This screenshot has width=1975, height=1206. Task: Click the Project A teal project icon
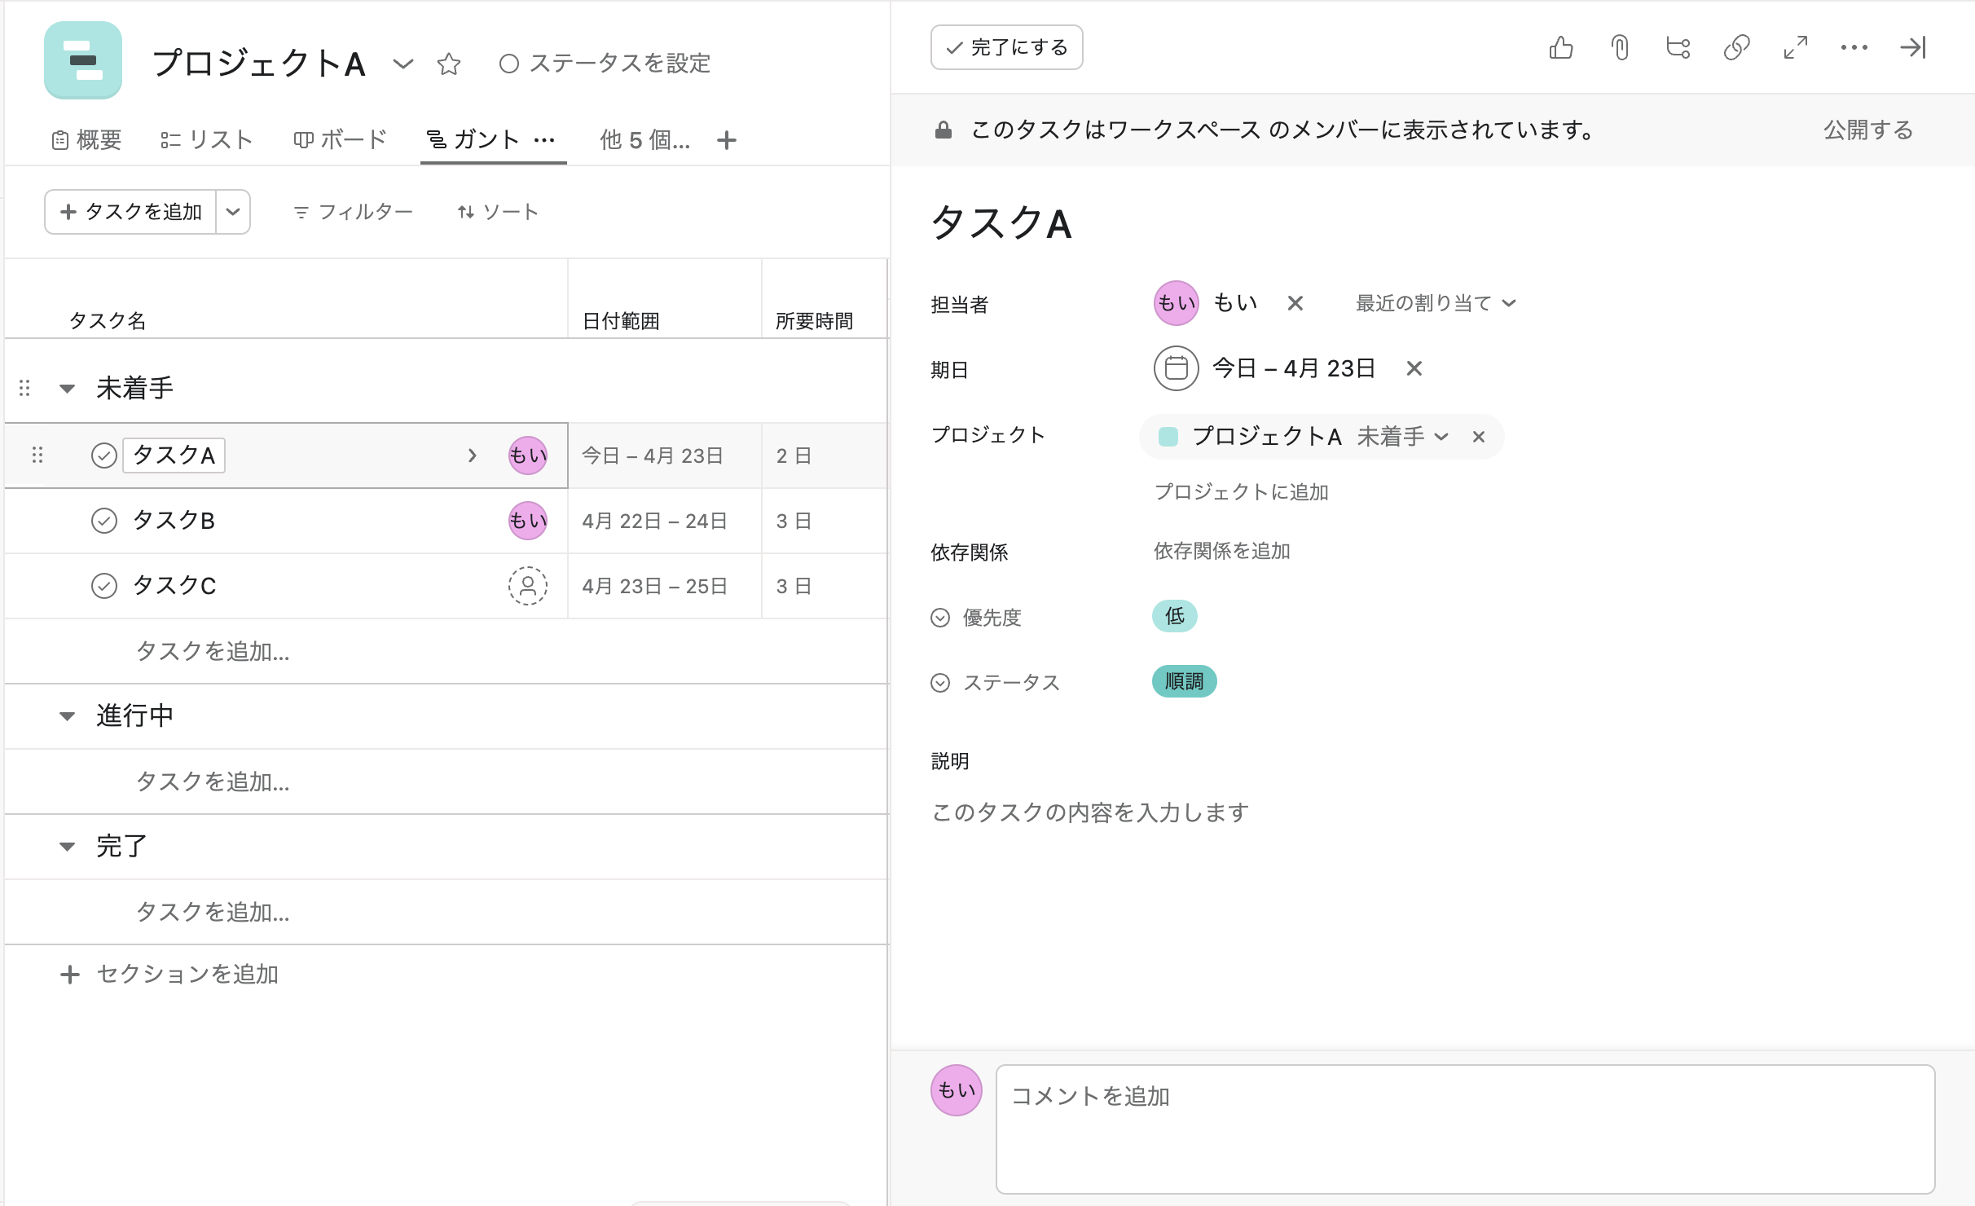click(83, 60)
